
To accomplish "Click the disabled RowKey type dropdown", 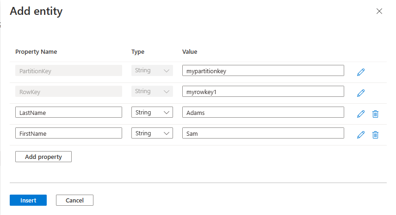I will tap(152, 91).
